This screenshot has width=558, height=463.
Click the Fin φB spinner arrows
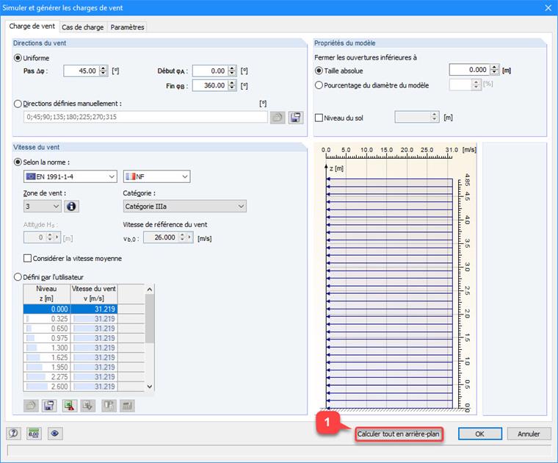click(x=232, y=85)
